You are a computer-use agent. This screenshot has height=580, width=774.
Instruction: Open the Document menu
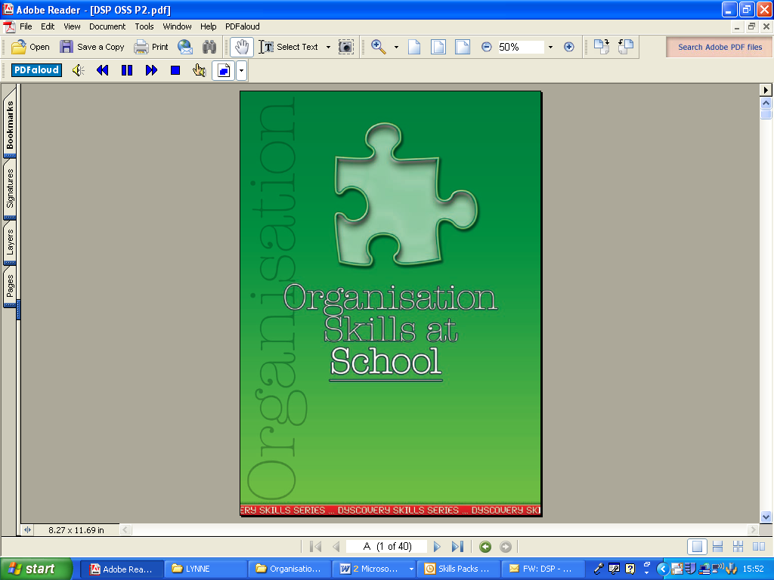[x=107, y=26]
